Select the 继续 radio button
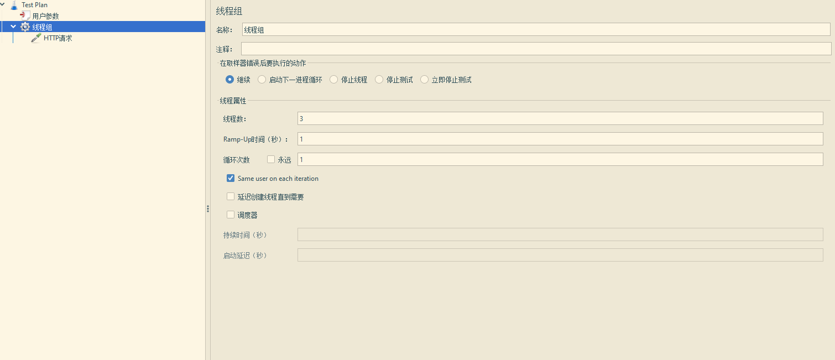This screenshot has width=835, height=360. 230,80
